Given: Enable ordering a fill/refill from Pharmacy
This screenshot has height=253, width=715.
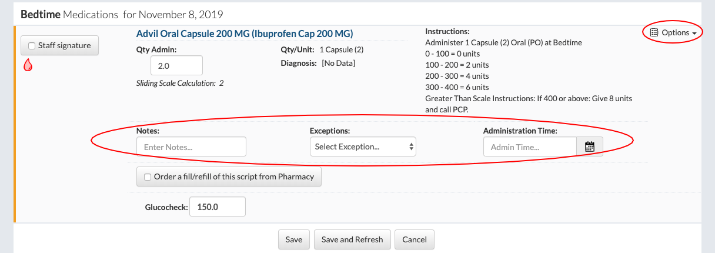Looking at the screenshot, I should 148,177.
